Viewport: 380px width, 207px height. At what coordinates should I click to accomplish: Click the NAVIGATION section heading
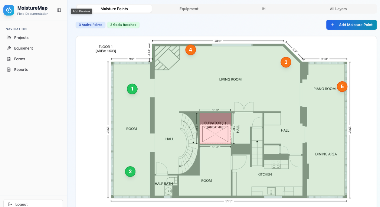click(16, 29)
